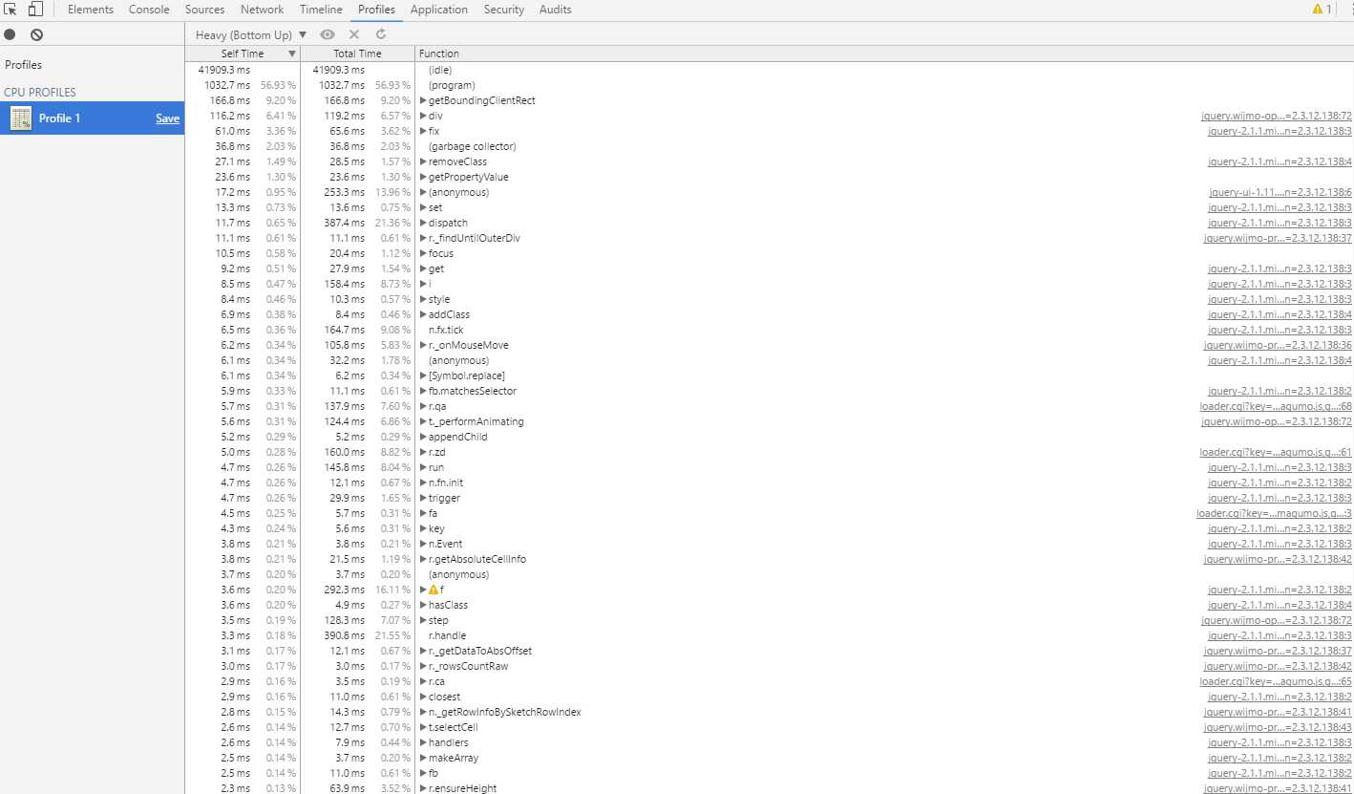Open the Audits tab
This screenshot has height=794, width=1354.
click(x=555, y=10)
